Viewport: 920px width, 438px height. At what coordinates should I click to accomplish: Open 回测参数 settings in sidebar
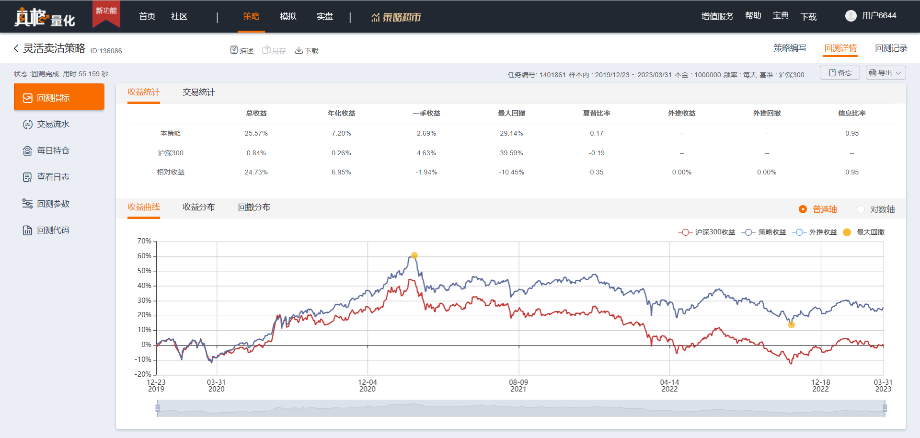pyautogui.click(x=53, y=204)
